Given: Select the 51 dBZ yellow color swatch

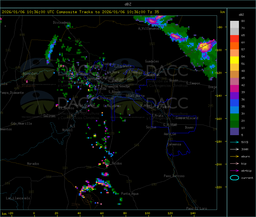Looking at the screenshot, I should (x=234, y=60).
